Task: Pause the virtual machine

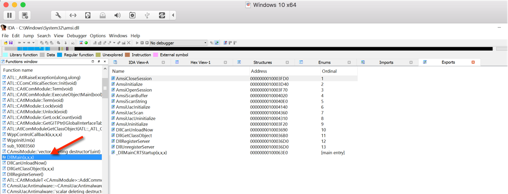Action: (x=9, y=15)
